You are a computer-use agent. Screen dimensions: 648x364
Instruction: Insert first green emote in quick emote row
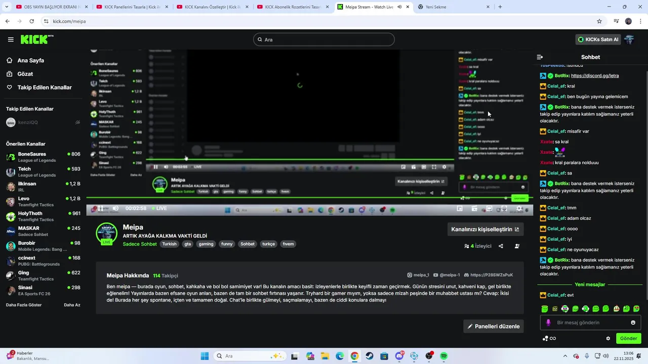pyautogui.click(x=545, y=309)
